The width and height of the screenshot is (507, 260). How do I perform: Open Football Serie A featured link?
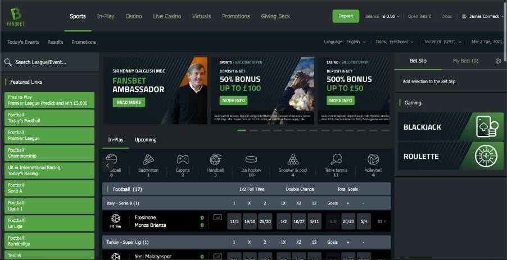coord(49,188)
